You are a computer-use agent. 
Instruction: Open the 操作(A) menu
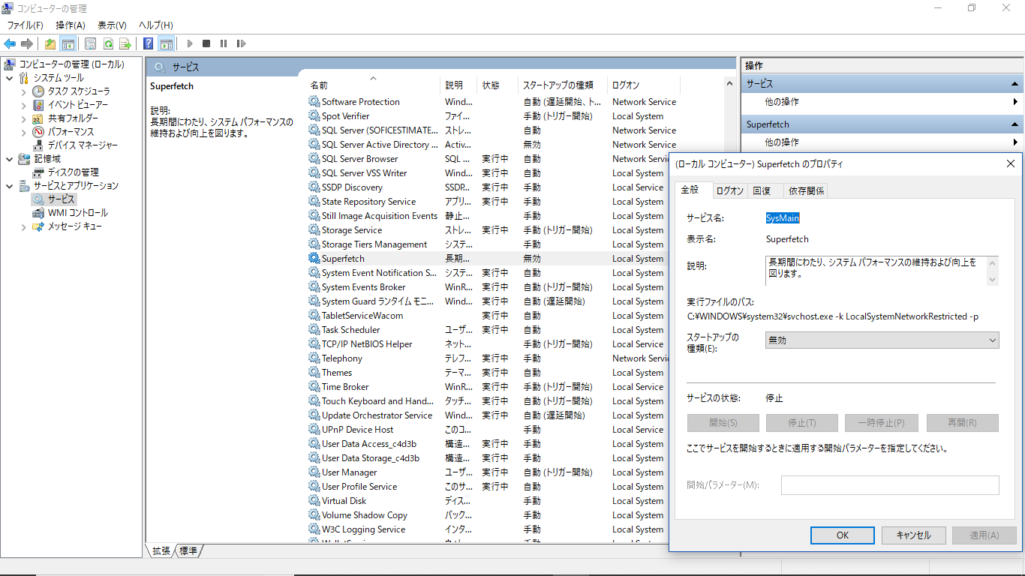tap(71, 25)
